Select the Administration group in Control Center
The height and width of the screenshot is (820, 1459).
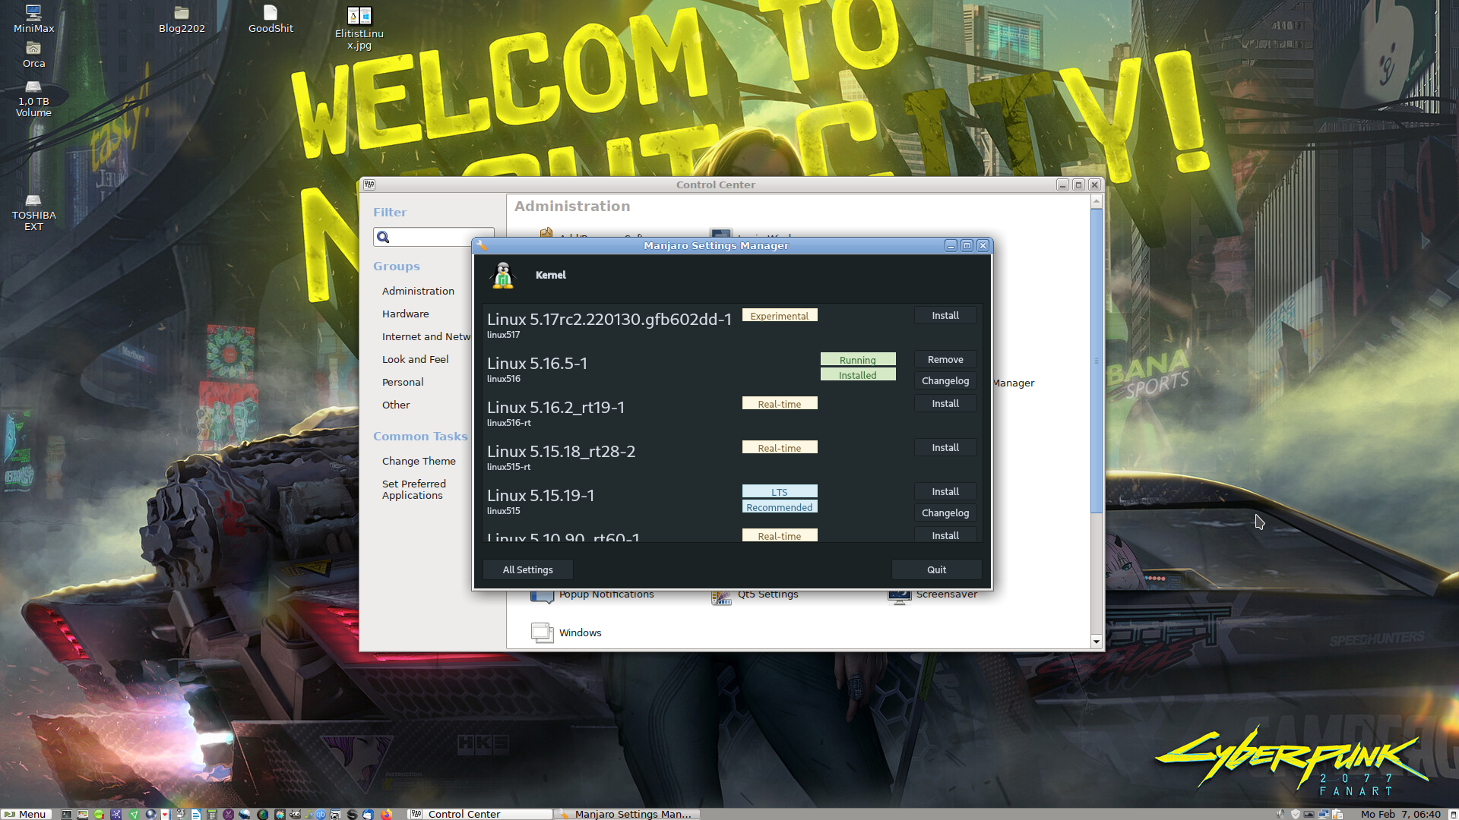(418, 291)
